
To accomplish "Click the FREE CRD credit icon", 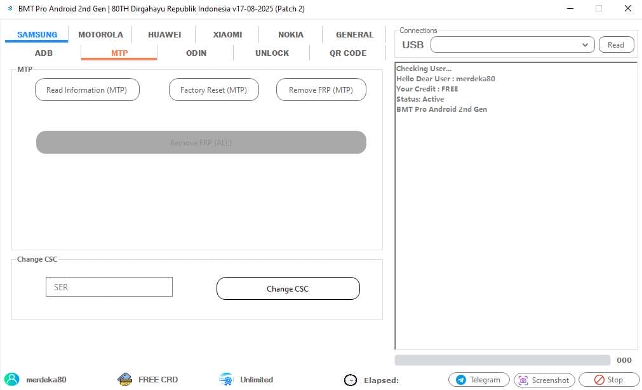I will coord(124,379).
